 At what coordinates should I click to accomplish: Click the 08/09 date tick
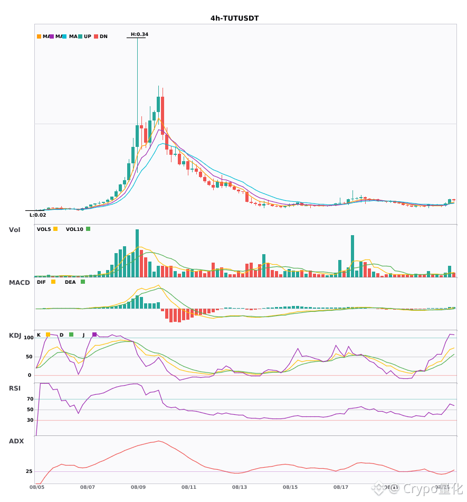138,487
